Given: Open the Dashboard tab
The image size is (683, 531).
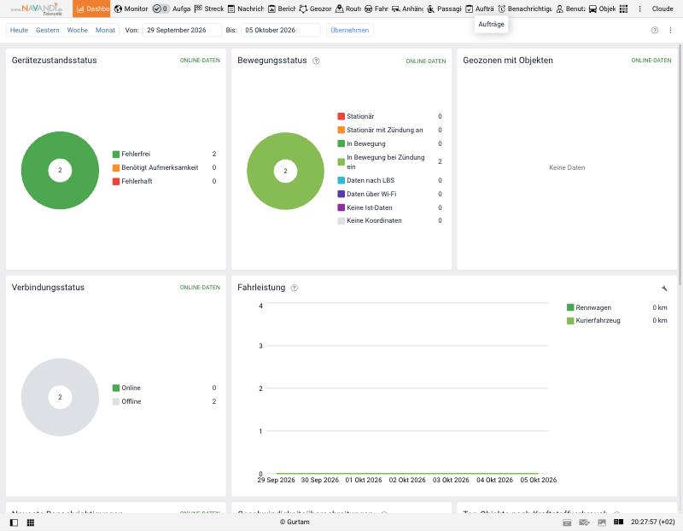Looking at the screenshot, I should coord(91,9).
